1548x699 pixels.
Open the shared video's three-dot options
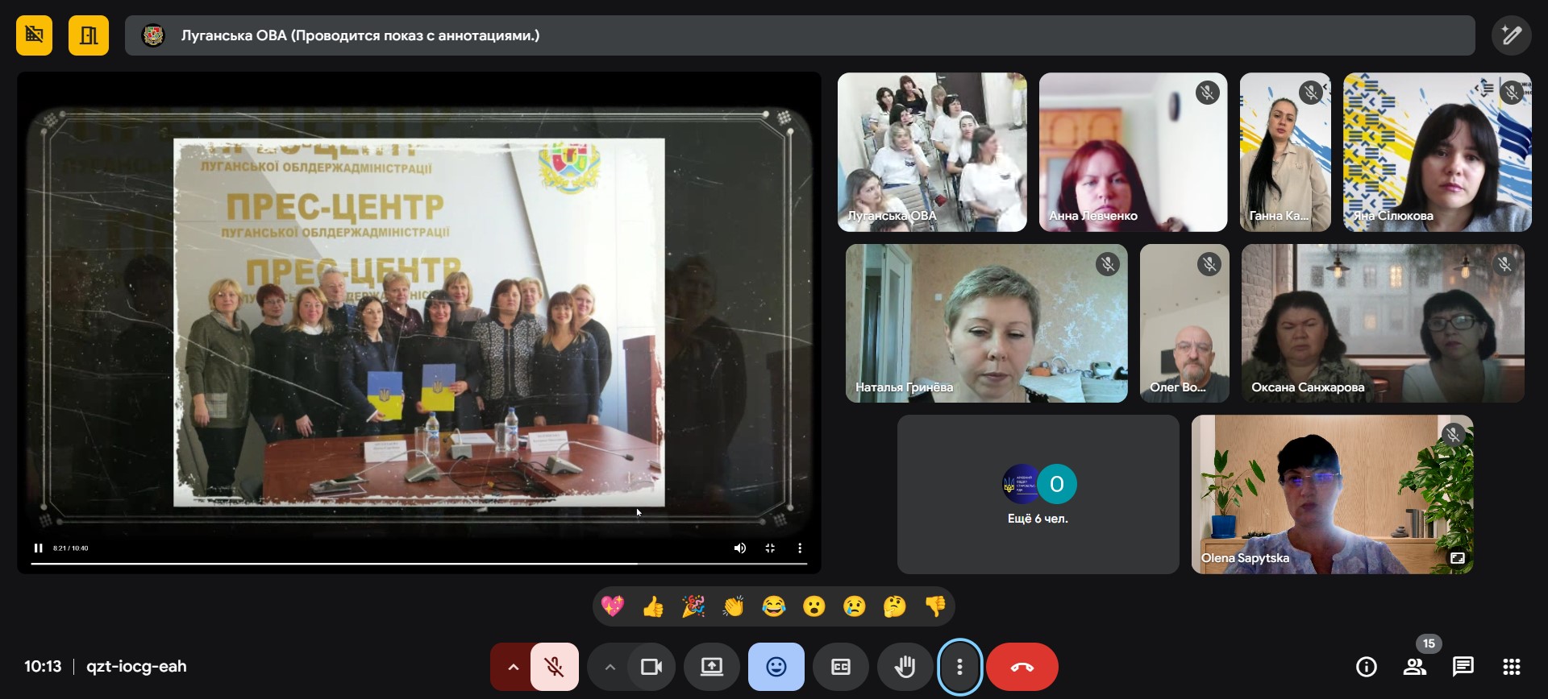[800, 548]
